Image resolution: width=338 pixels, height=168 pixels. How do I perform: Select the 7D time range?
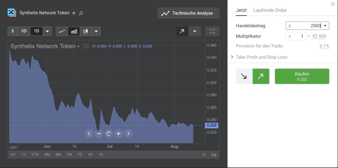click(x=79, y=154)
